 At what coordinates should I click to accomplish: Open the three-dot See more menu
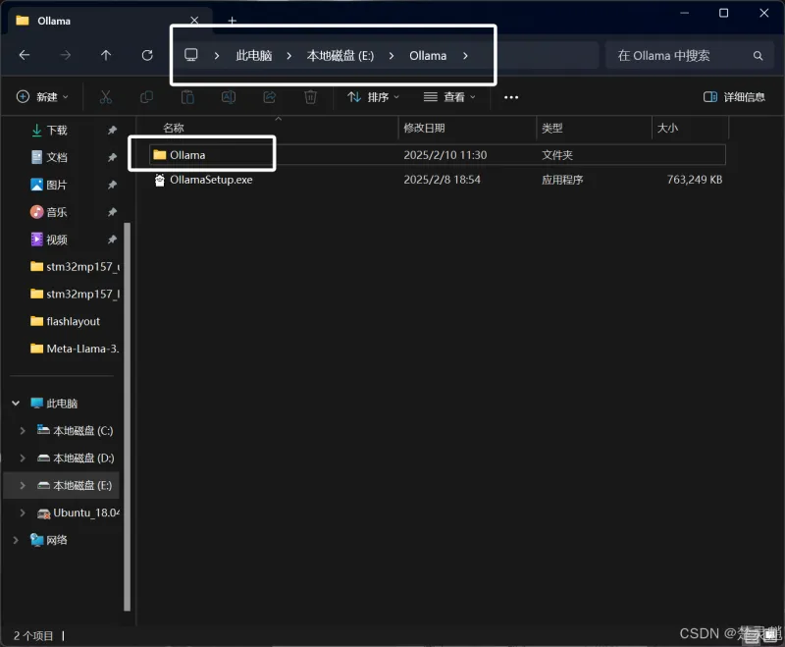[510, 97]
